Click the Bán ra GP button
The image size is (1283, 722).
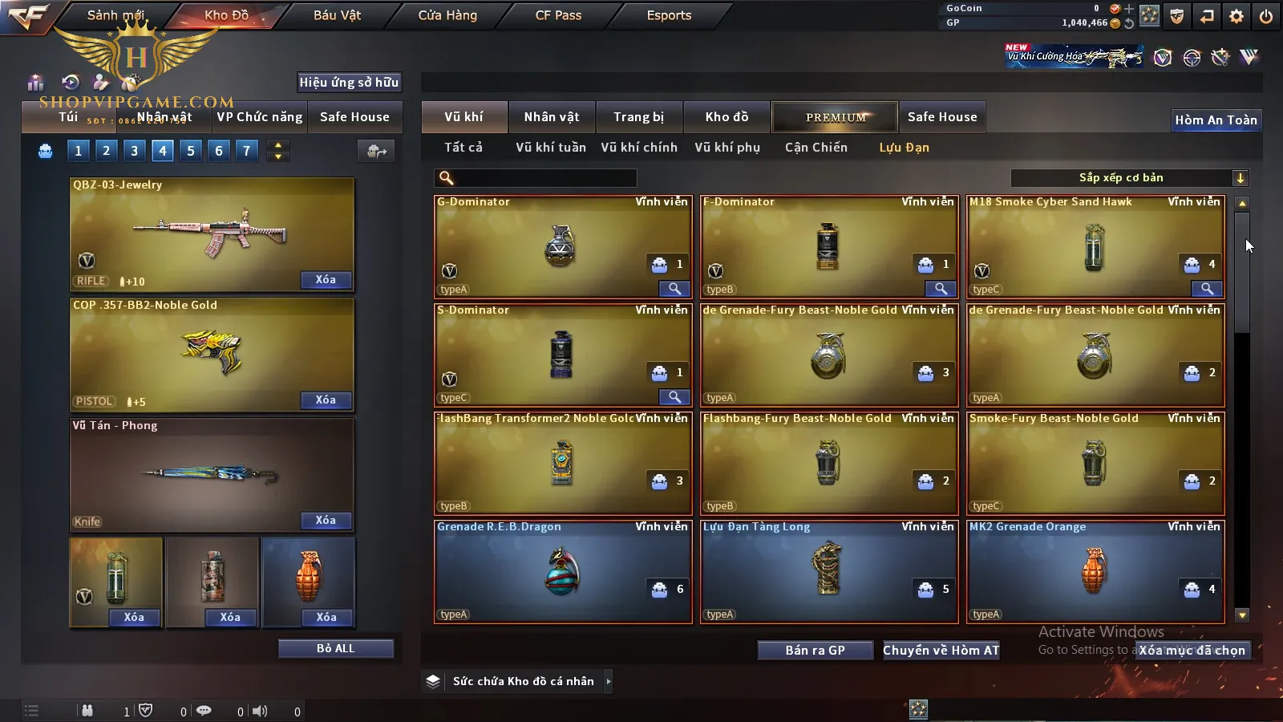point(815,651)
